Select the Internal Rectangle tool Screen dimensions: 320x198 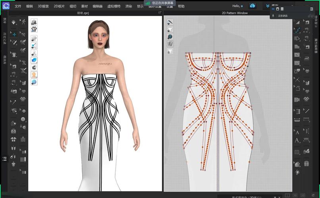pyautogui.click(x=297, y=55)
